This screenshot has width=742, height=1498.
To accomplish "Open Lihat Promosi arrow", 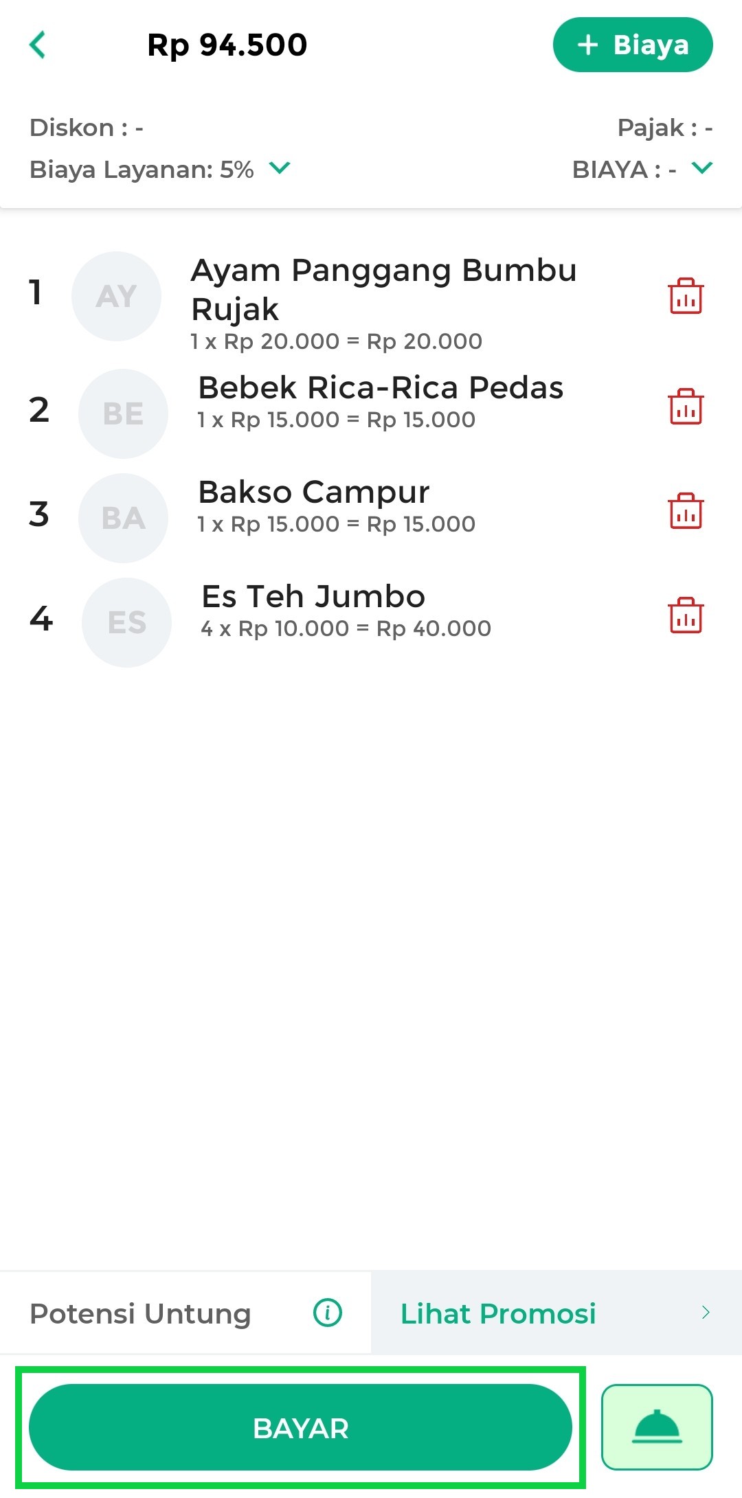I will (705, 1313).
